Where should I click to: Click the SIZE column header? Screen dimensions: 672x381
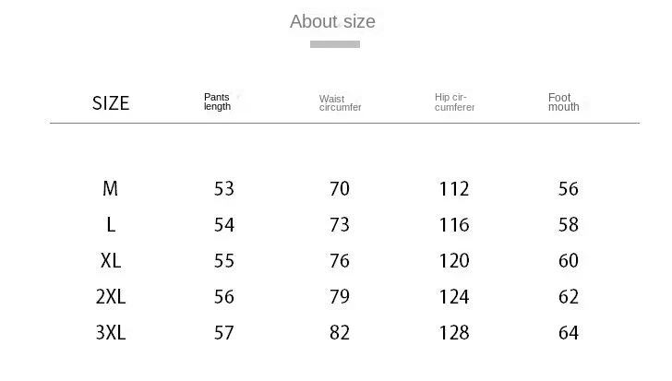click(x=111, y=103)
